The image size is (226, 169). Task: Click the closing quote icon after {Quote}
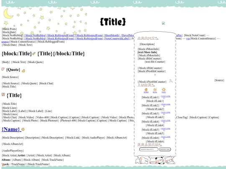[23, 71]
